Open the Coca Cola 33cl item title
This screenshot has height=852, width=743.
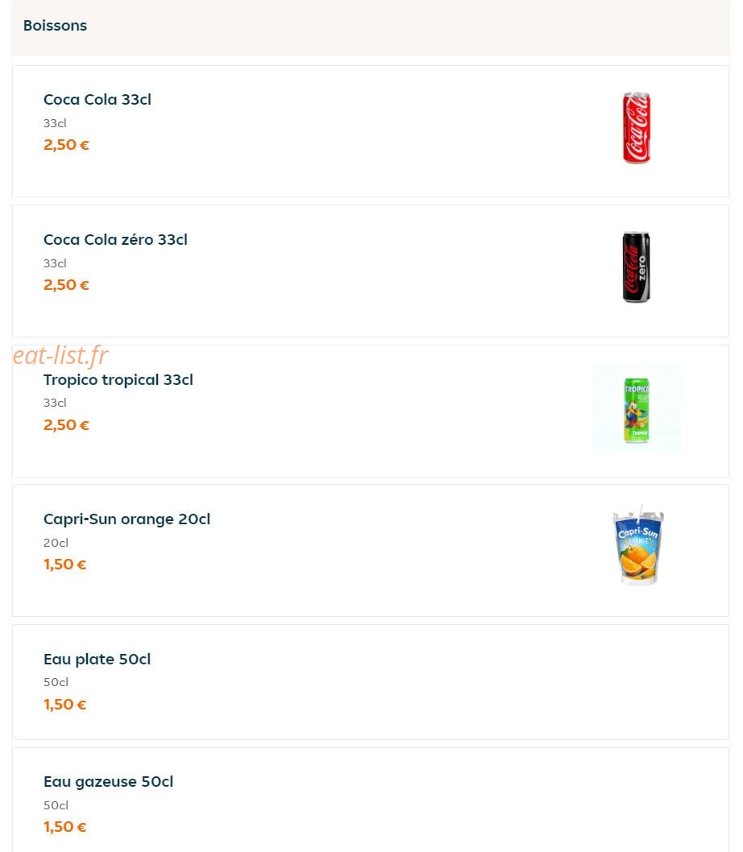[x=98, y=99]
